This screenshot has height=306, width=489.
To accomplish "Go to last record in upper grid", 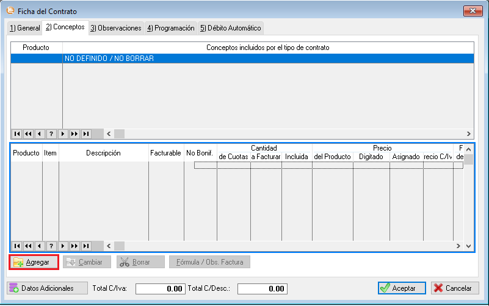I will click(86, 133).
